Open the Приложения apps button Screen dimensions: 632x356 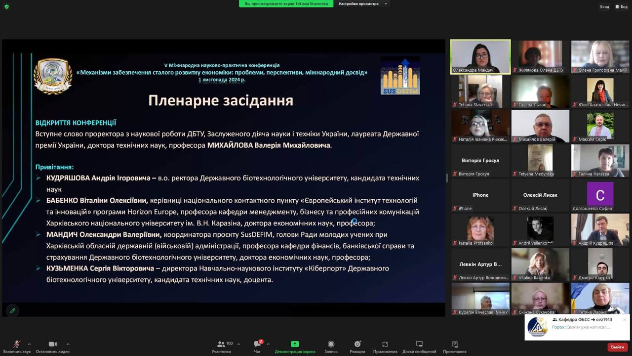point(385,346)
